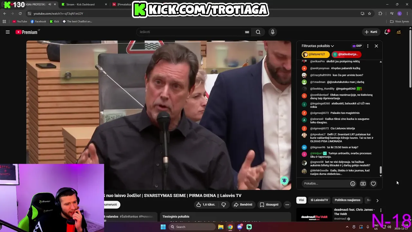Image resolution: width=412 pixels, height=232 pixels.
Task: Click the bell overlay on the video
Action: (284, 181)
